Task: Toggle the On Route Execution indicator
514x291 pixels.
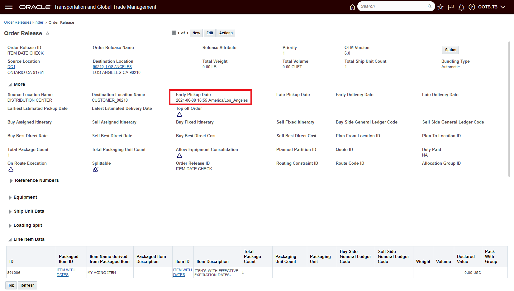Action: 11,169
